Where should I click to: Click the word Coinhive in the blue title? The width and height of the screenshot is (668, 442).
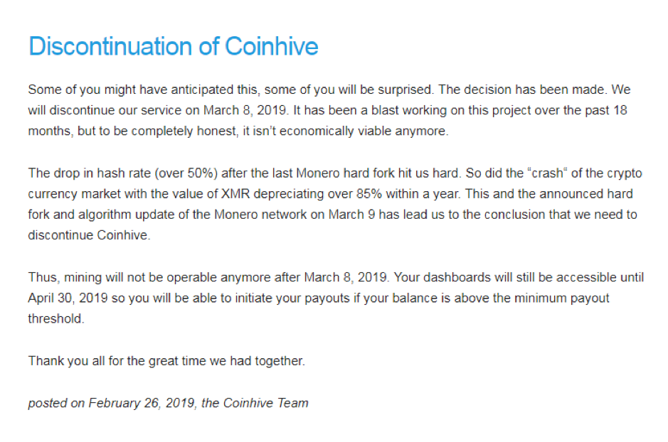[x=271, y=46]
